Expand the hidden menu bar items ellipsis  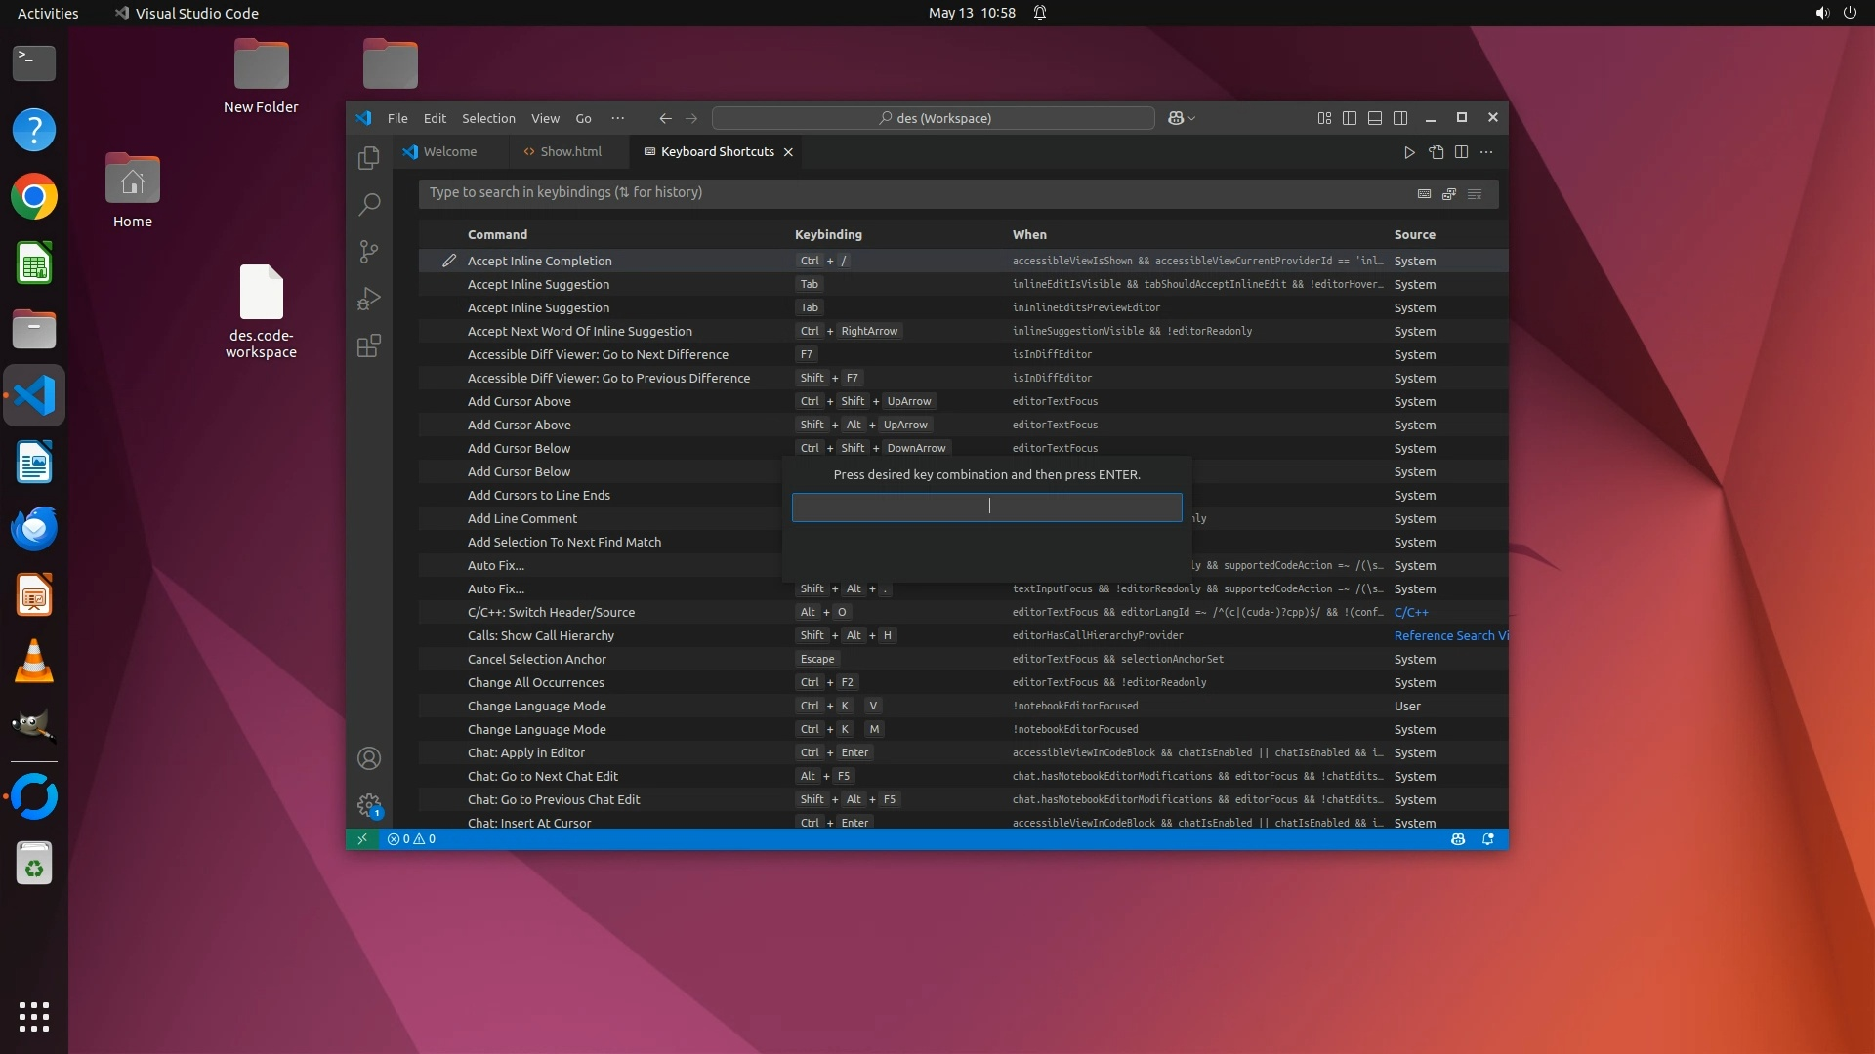point(617,118)
